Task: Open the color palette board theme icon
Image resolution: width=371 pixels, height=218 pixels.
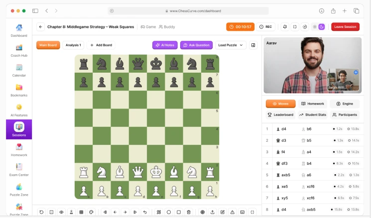Action: point(91,212)
